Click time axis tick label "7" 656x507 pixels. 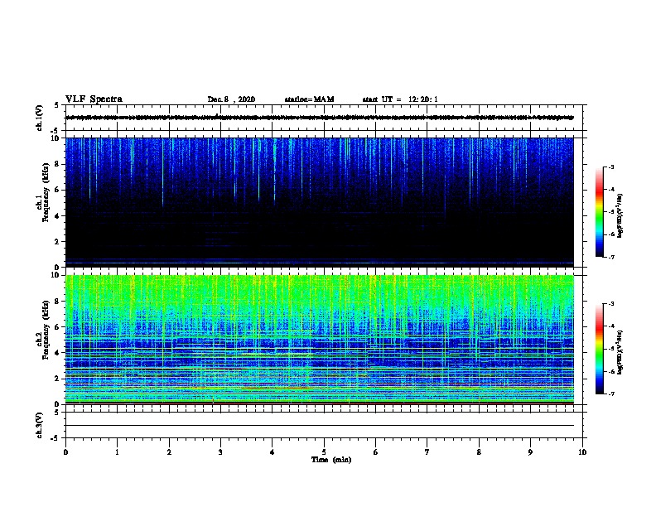coord(427,451)
